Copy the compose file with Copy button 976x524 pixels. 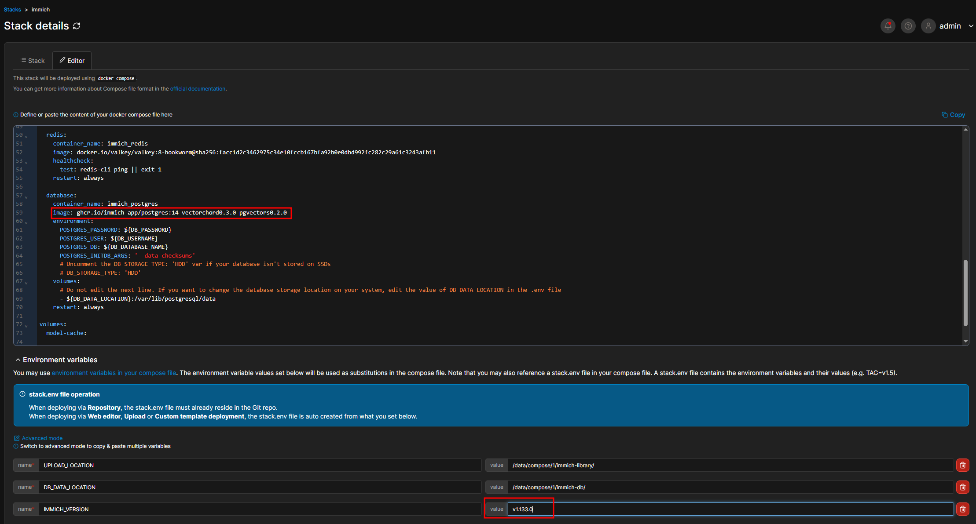(953, 115)
